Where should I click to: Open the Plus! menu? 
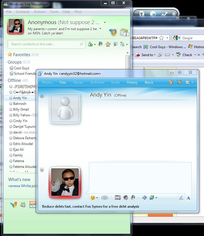click(78, 12)
